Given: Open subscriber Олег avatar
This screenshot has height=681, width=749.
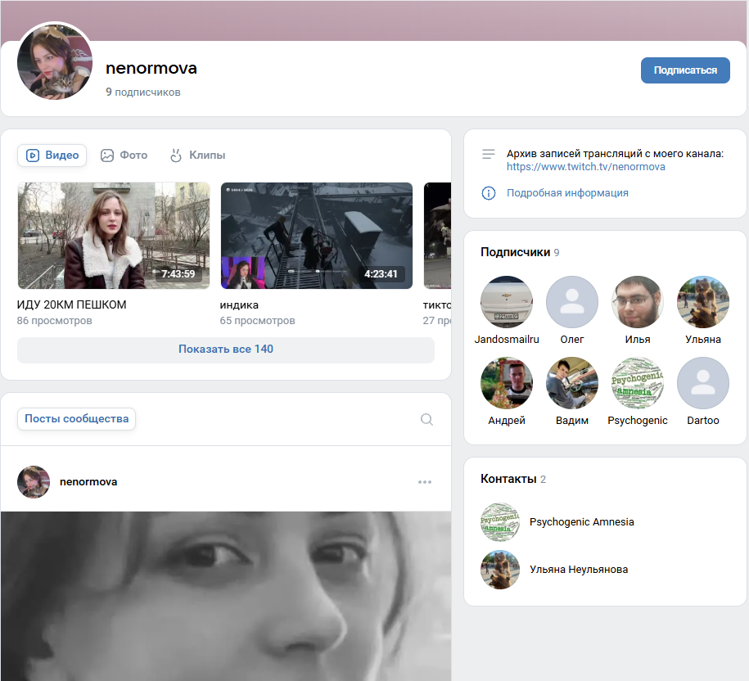Looking at the screenshot, I should [x=572, y=302].
